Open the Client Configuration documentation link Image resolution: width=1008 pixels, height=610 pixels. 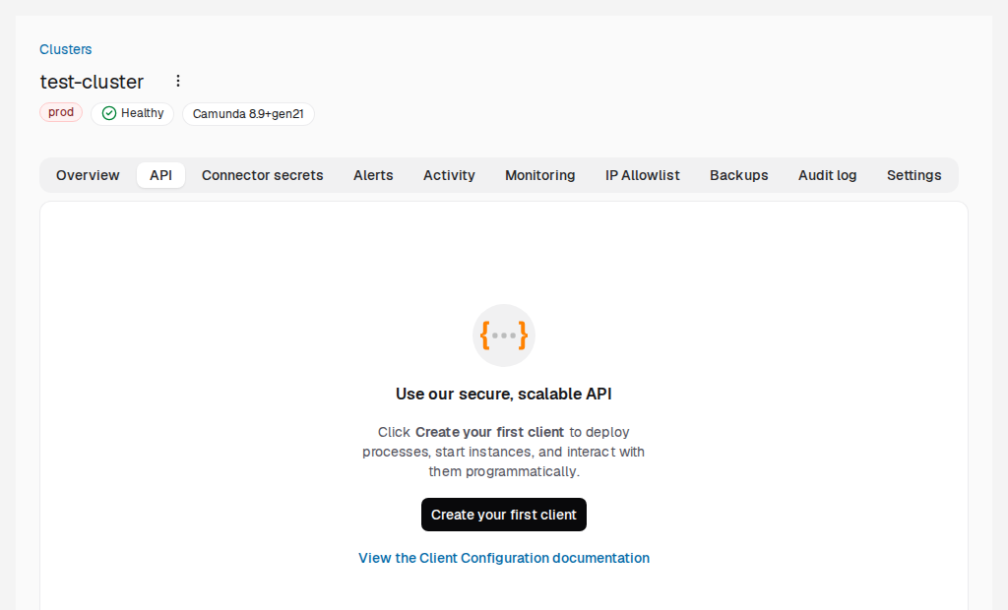(x=504, y=558)
